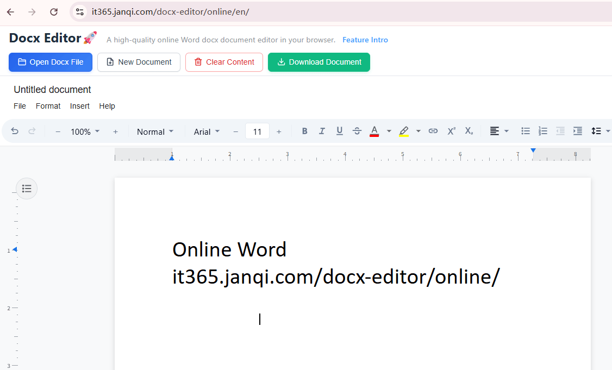The width and height of the screenshot is (612, 370).
Task: Click the increase indent icon
Action: click(x=578, y=131)
